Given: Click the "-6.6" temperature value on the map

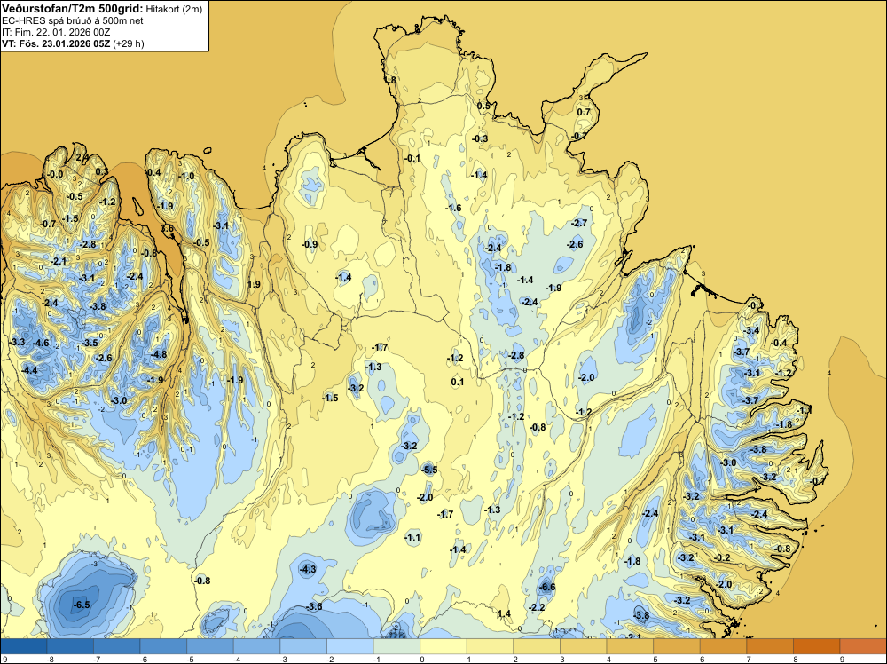Looking at the screenshot, I should (547, 587).
